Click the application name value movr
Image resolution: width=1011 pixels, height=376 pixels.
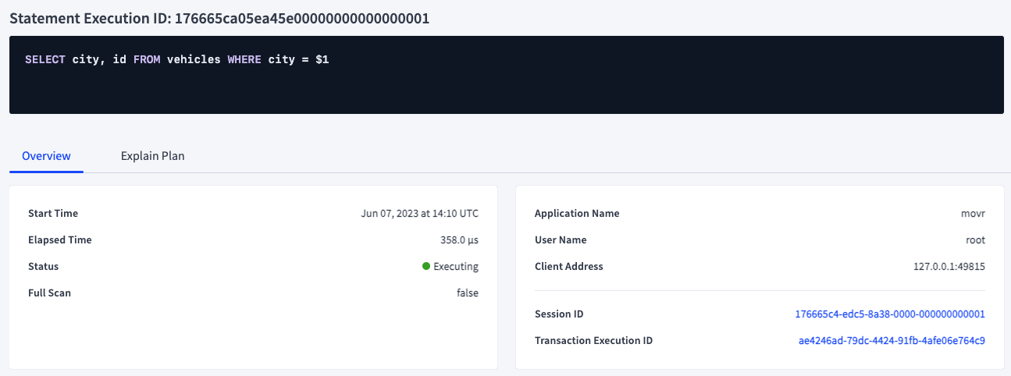tap(973, 214)
